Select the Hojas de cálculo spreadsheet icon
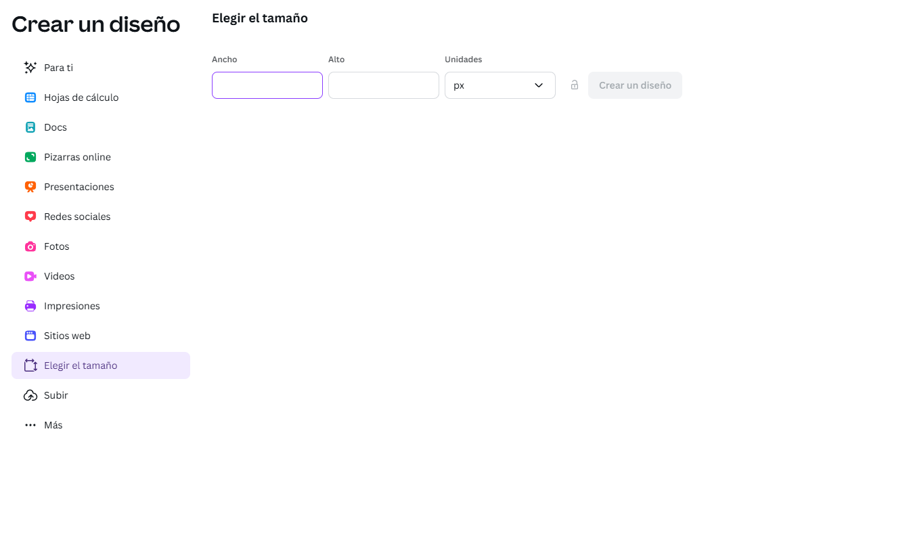Image resolution: width=909 pixels, height=555 pixels. pyautogui.click(x=30, y=97)
